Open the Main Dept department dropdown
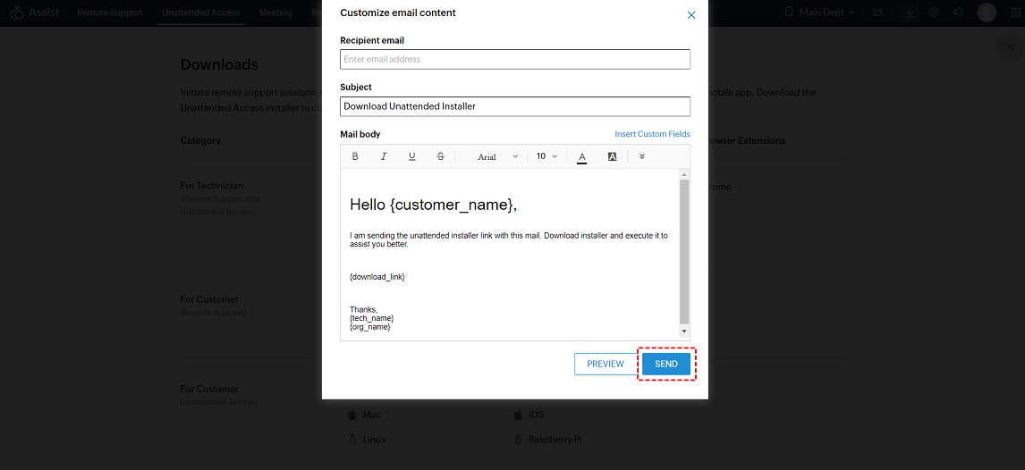This screenshot has height=470, width=1025. [820, 13]
